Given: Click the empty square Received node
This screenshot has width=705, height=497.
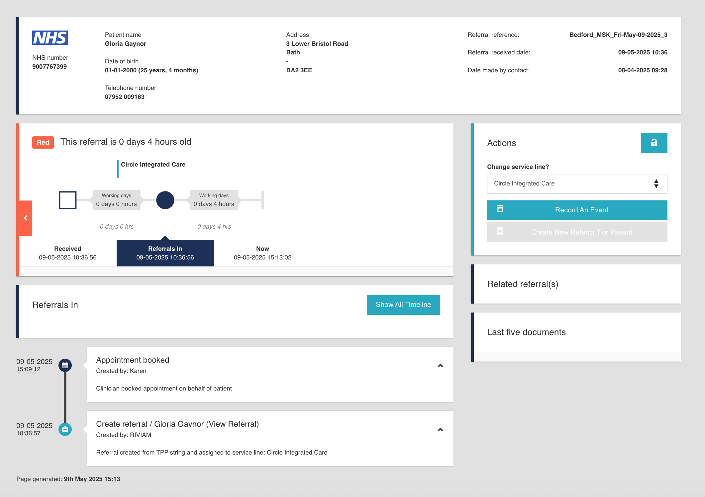Looking at the screenshot, I should pos(68,200).
